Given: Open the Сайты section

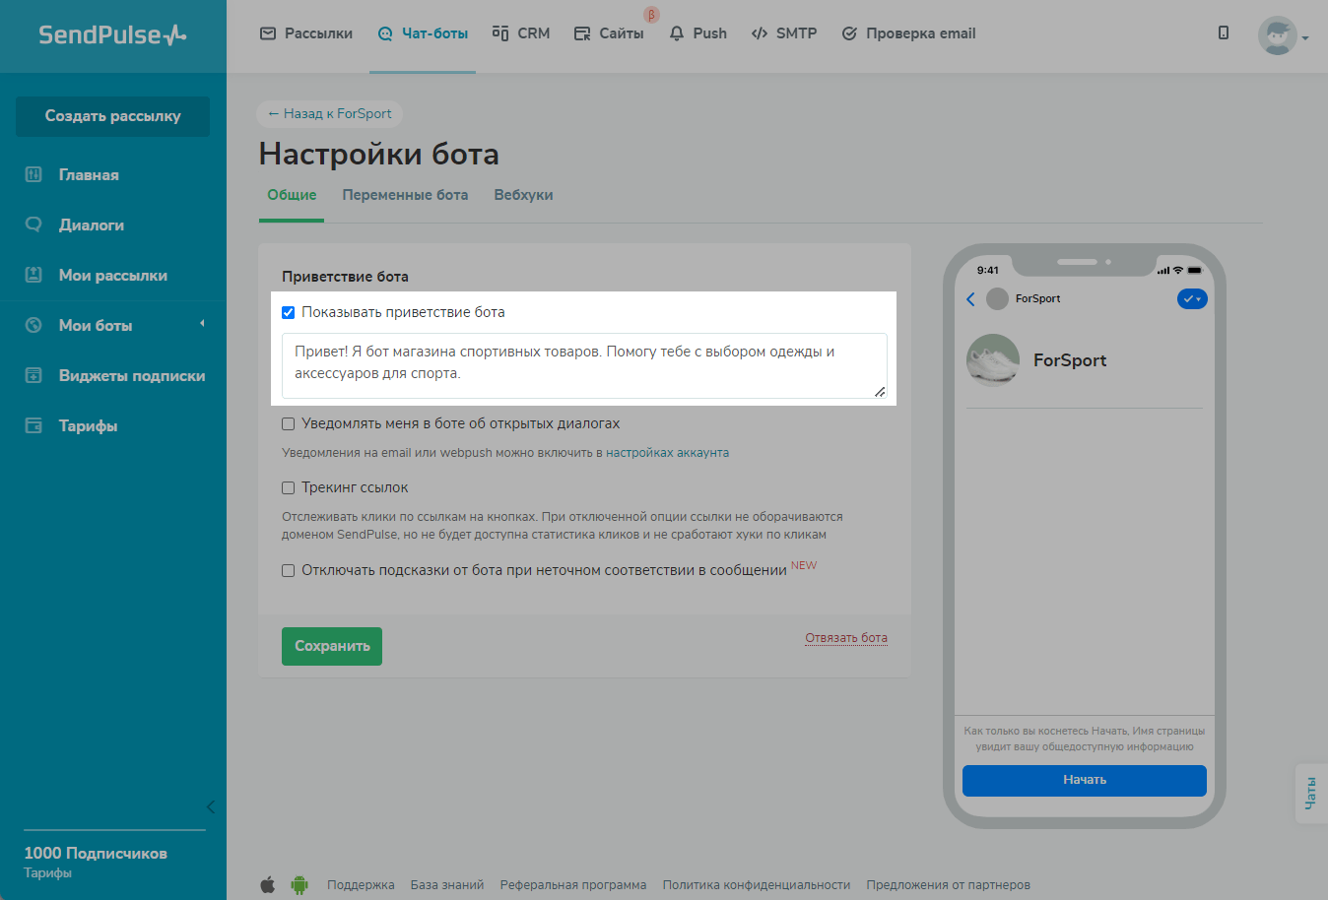Looking at the screenshot, I should [x=609, y=33].
